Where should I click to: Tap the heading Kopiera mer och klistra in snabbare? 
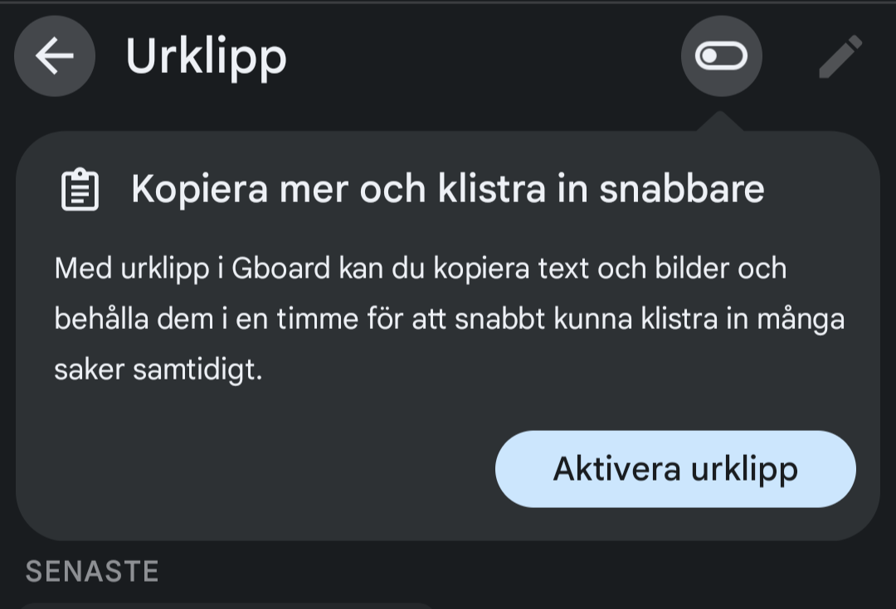pos(447,189)
